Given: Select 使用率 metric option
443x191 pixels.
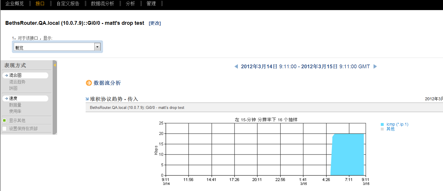Looking at the screenshot, I should point(15,111).
